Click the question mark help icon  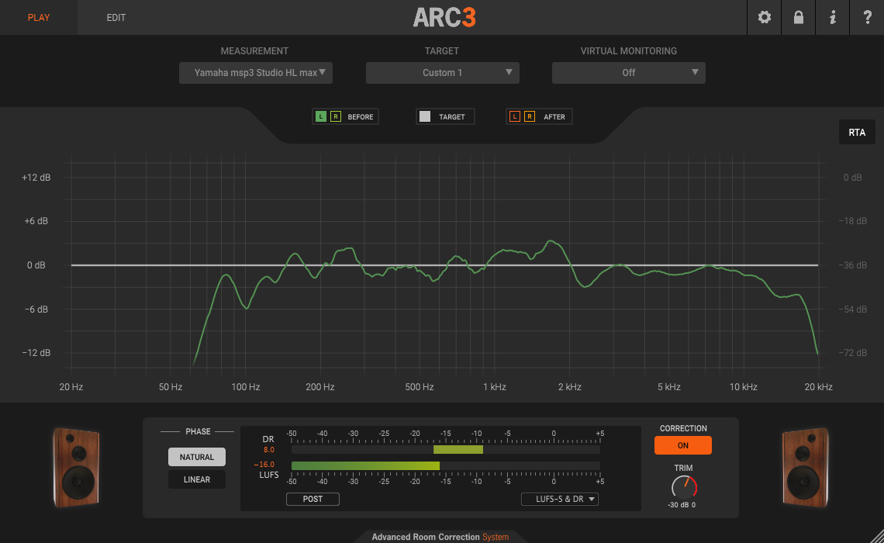click(867, 17)
